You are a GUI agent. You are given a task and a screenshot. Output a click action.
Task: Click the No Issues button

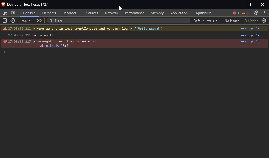[x=232, y=21]
